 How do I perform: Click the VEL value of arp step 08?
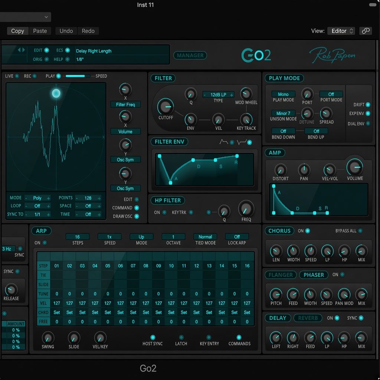point(145,303)
